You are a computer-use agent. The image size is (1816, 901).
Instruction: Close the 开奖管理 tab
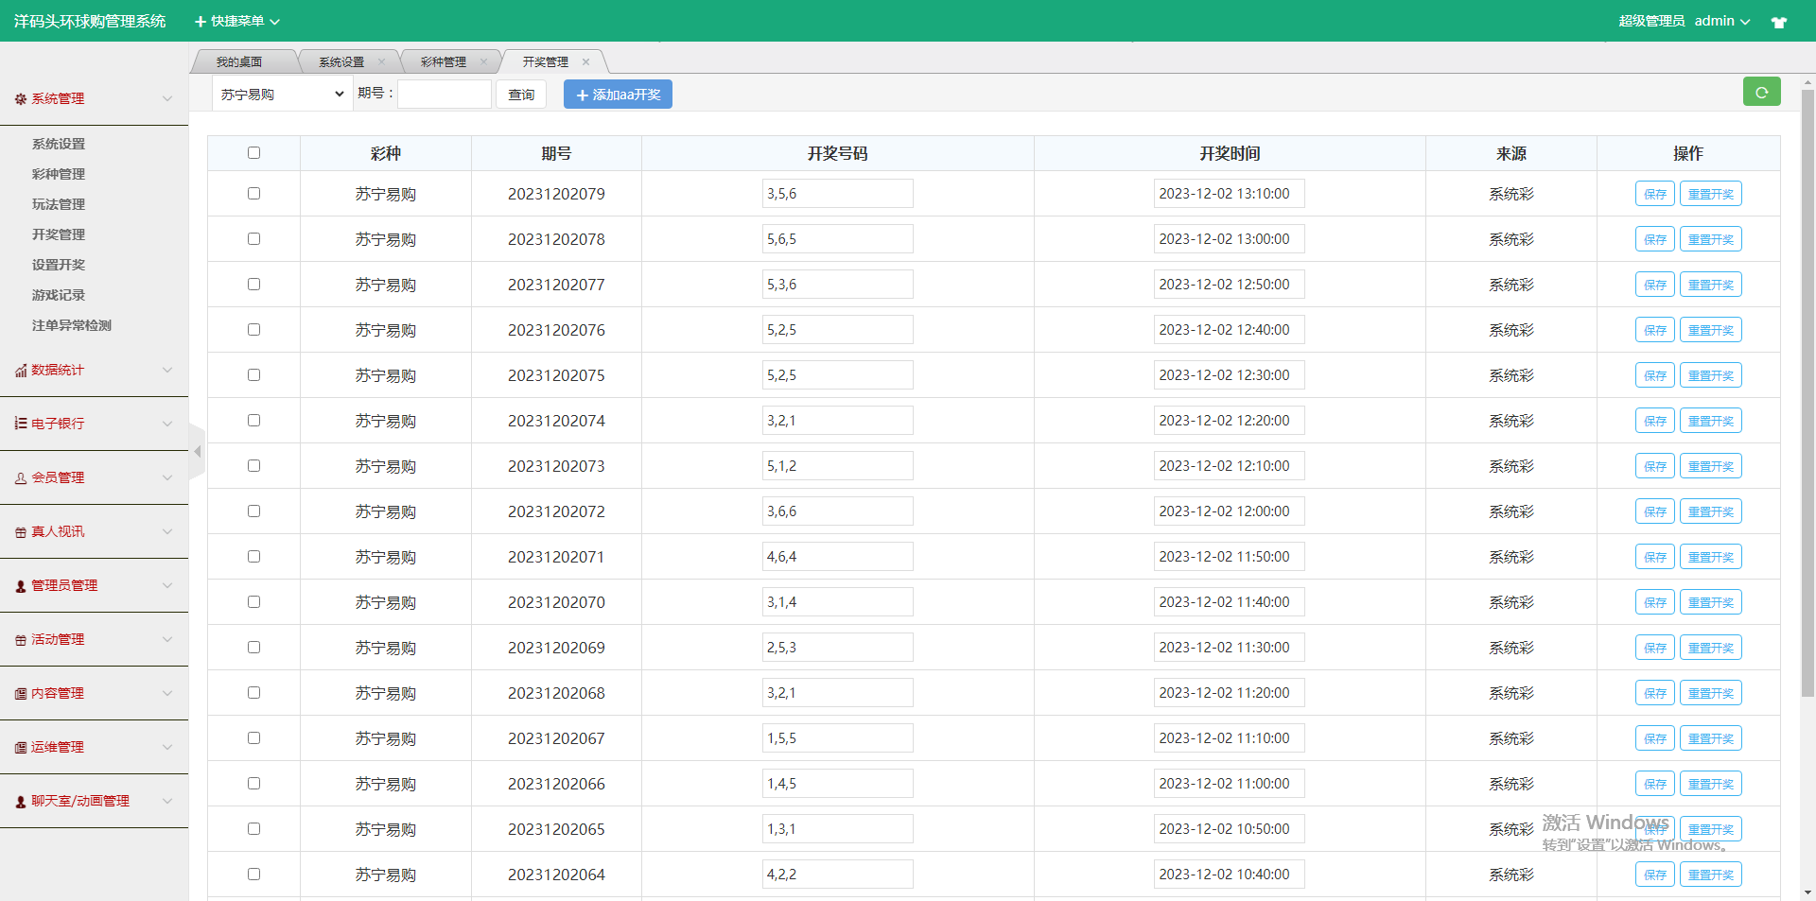(x=585, y=62)
